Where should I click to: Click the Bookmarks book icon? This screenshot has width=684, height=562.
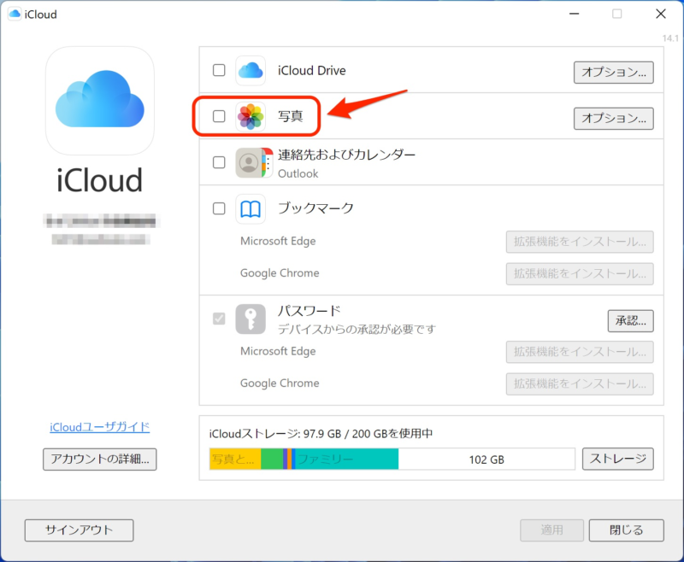251,209
